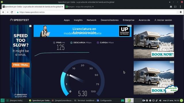This screenshot has width=184, height=103.
Task: Select the active workspace in pager
Action: tap(129, 100)
